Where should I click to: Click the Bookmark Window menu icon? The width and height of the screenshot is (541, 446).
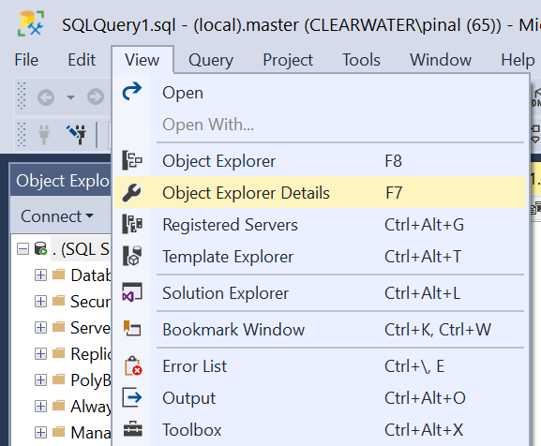click(132, 328)
